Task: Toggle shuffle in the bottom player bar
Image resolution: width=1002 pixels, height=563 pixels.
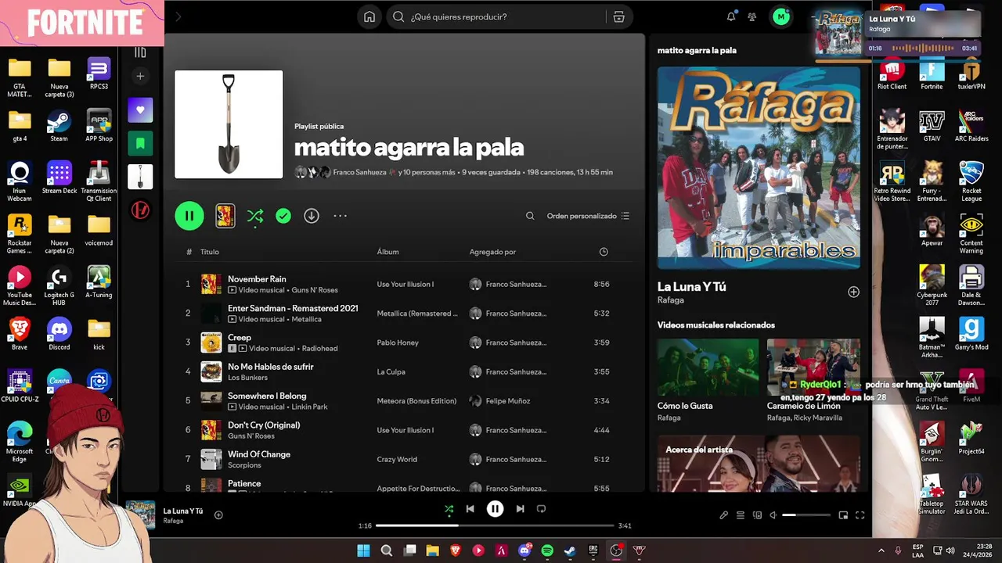Action: click(x=449, y=509)
